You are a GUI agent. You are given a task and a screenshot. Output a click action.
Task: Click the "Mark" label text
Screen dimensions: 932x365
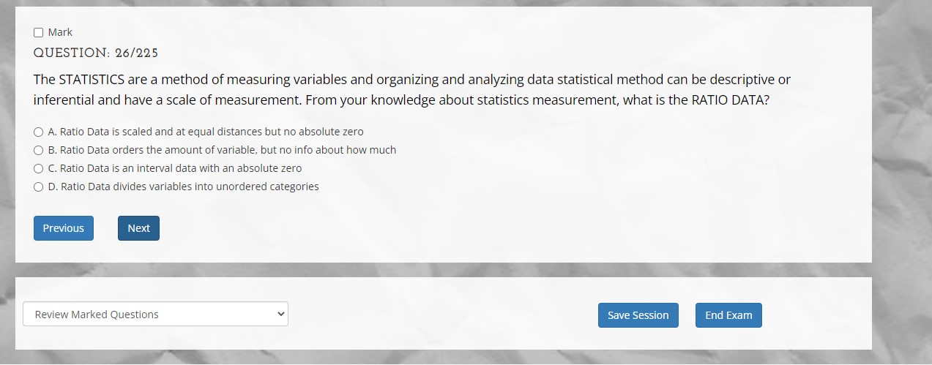pos(60,32)
